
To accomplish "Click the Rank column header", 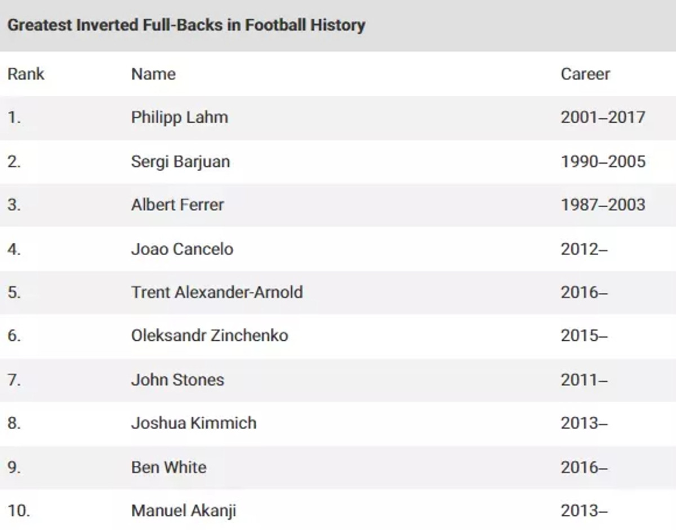I will [26, 74].
